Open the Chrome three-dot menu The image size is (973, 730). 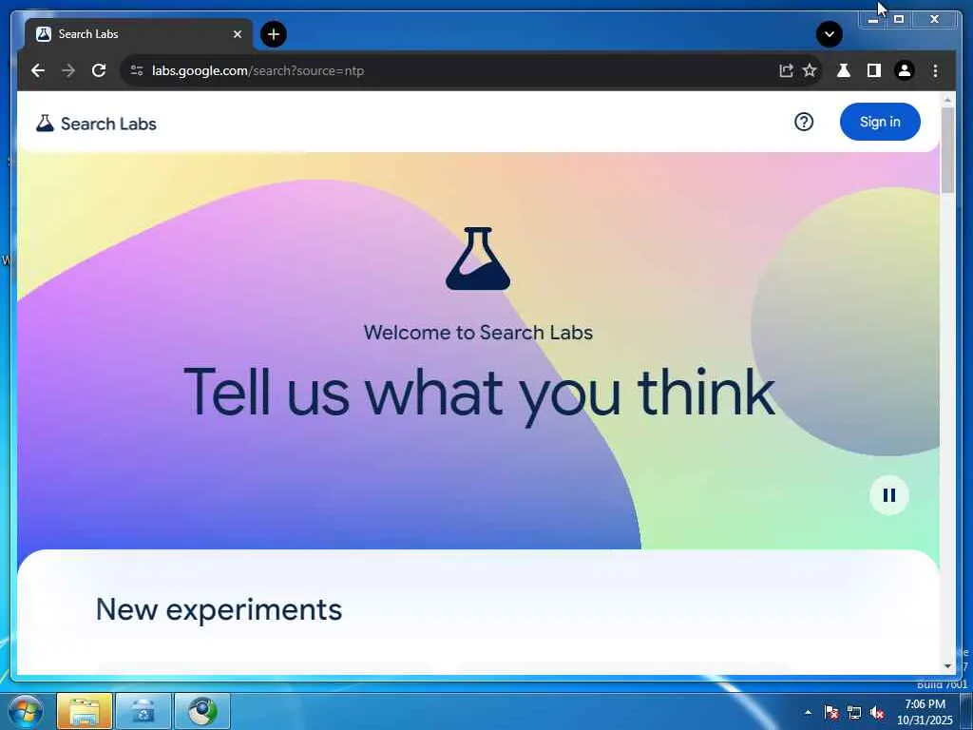click(935, 70)
